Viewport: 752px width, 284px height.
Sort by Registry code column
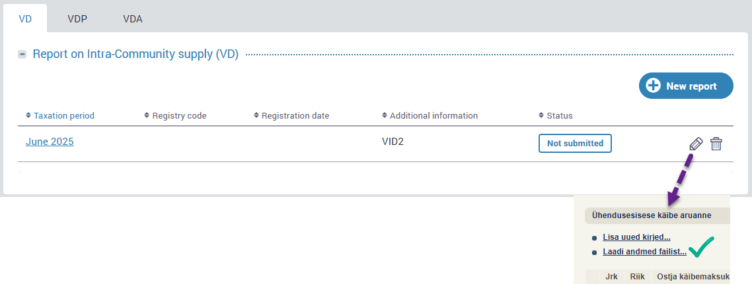click(x=175, y=115)
